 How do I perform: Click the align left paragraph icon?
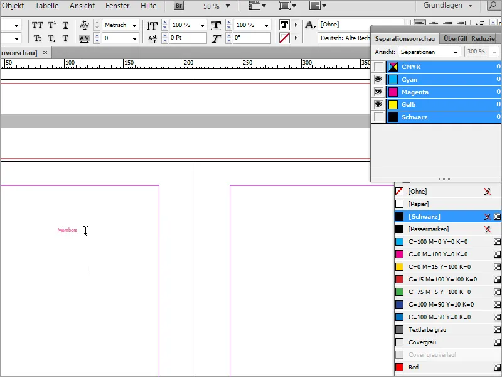pyautogui.click(x=419, y=23)
